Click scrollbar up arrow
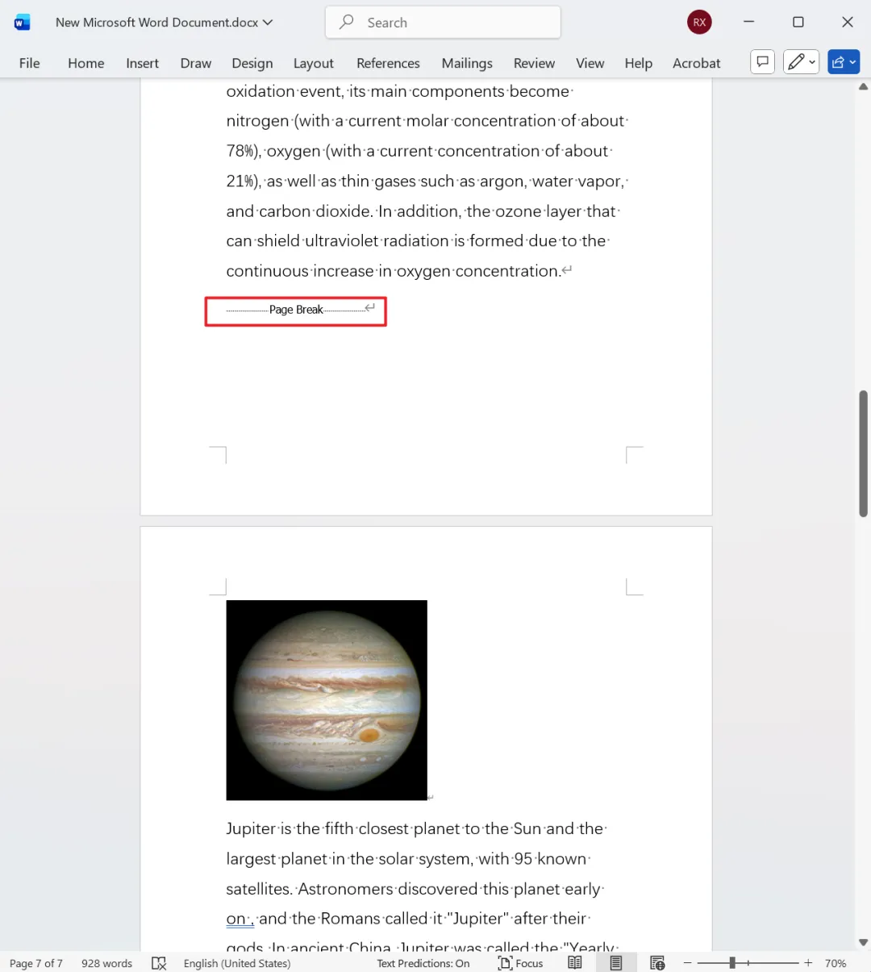 [863, 86]
